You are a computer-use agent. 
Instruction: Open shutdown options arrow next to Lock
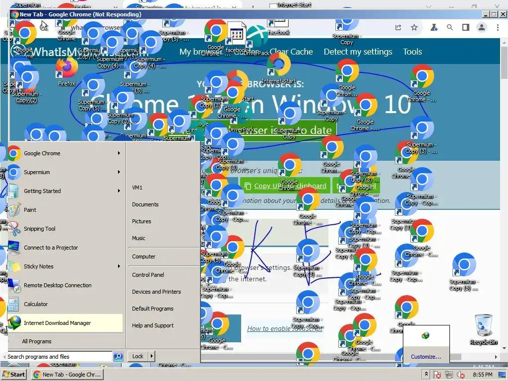pyautogui.click(x=151, y=356)
